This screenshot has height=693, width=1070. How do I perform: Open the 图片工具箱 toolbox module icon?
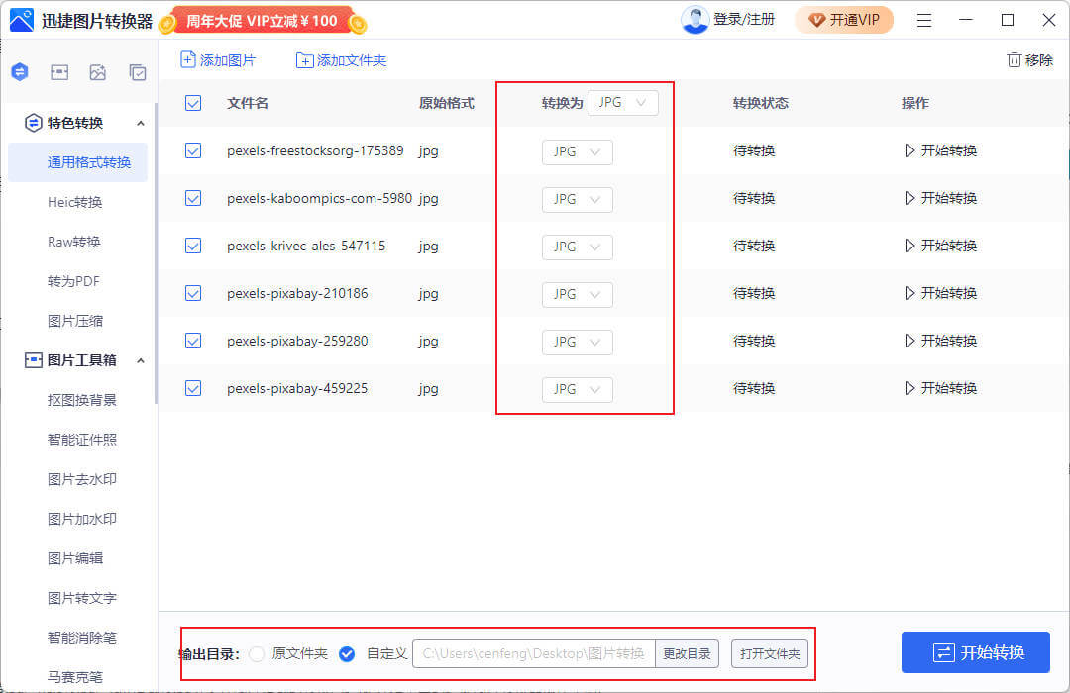click(x=59, y=71)
